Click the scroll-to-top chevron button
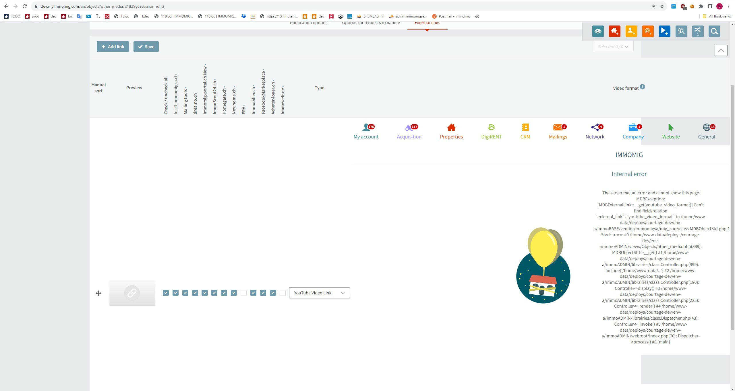 click(721, 50)
